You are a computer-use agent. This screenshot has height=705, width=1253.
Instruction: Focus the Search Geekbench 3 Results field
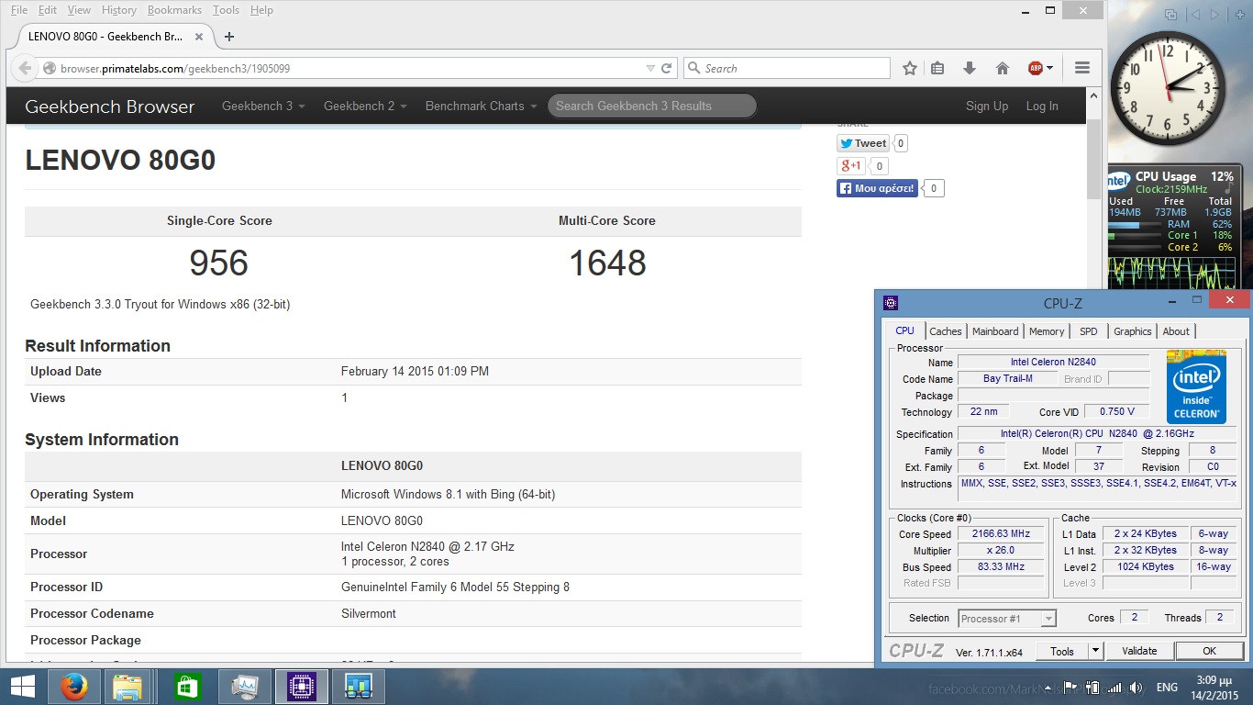[652, 106]
